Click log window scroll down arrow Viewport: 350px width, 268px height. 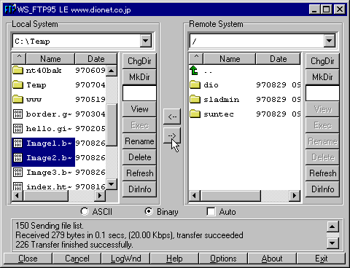point(332,243)
